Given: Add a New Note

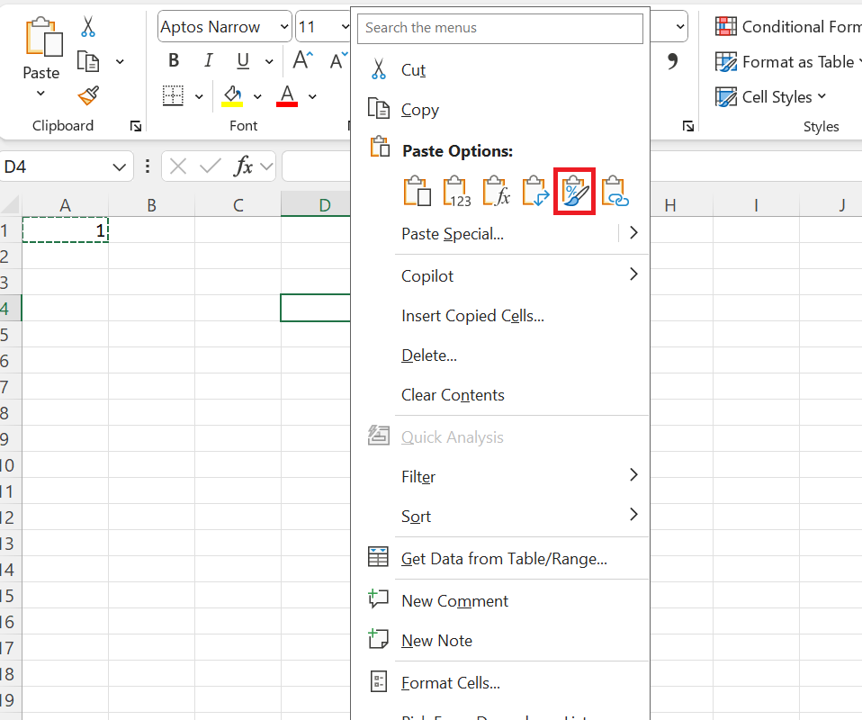Looking at the screenshot, I should 499,640.
